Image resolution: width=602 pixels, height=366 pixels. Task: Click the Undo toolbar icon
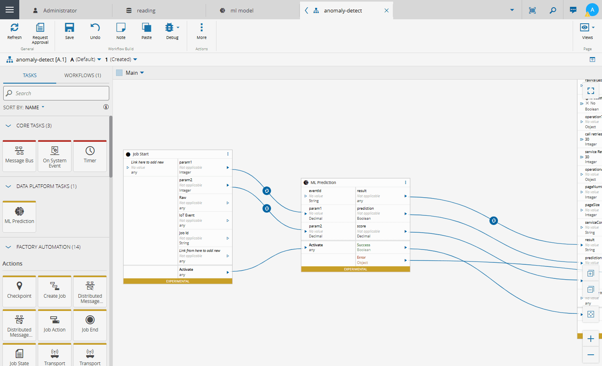pyautogui.click(x=95, y=28)
